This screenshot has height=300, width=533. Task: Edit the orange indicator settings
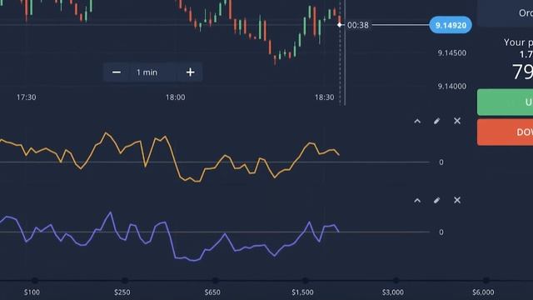pyautogui.click(x=436, y=121)
